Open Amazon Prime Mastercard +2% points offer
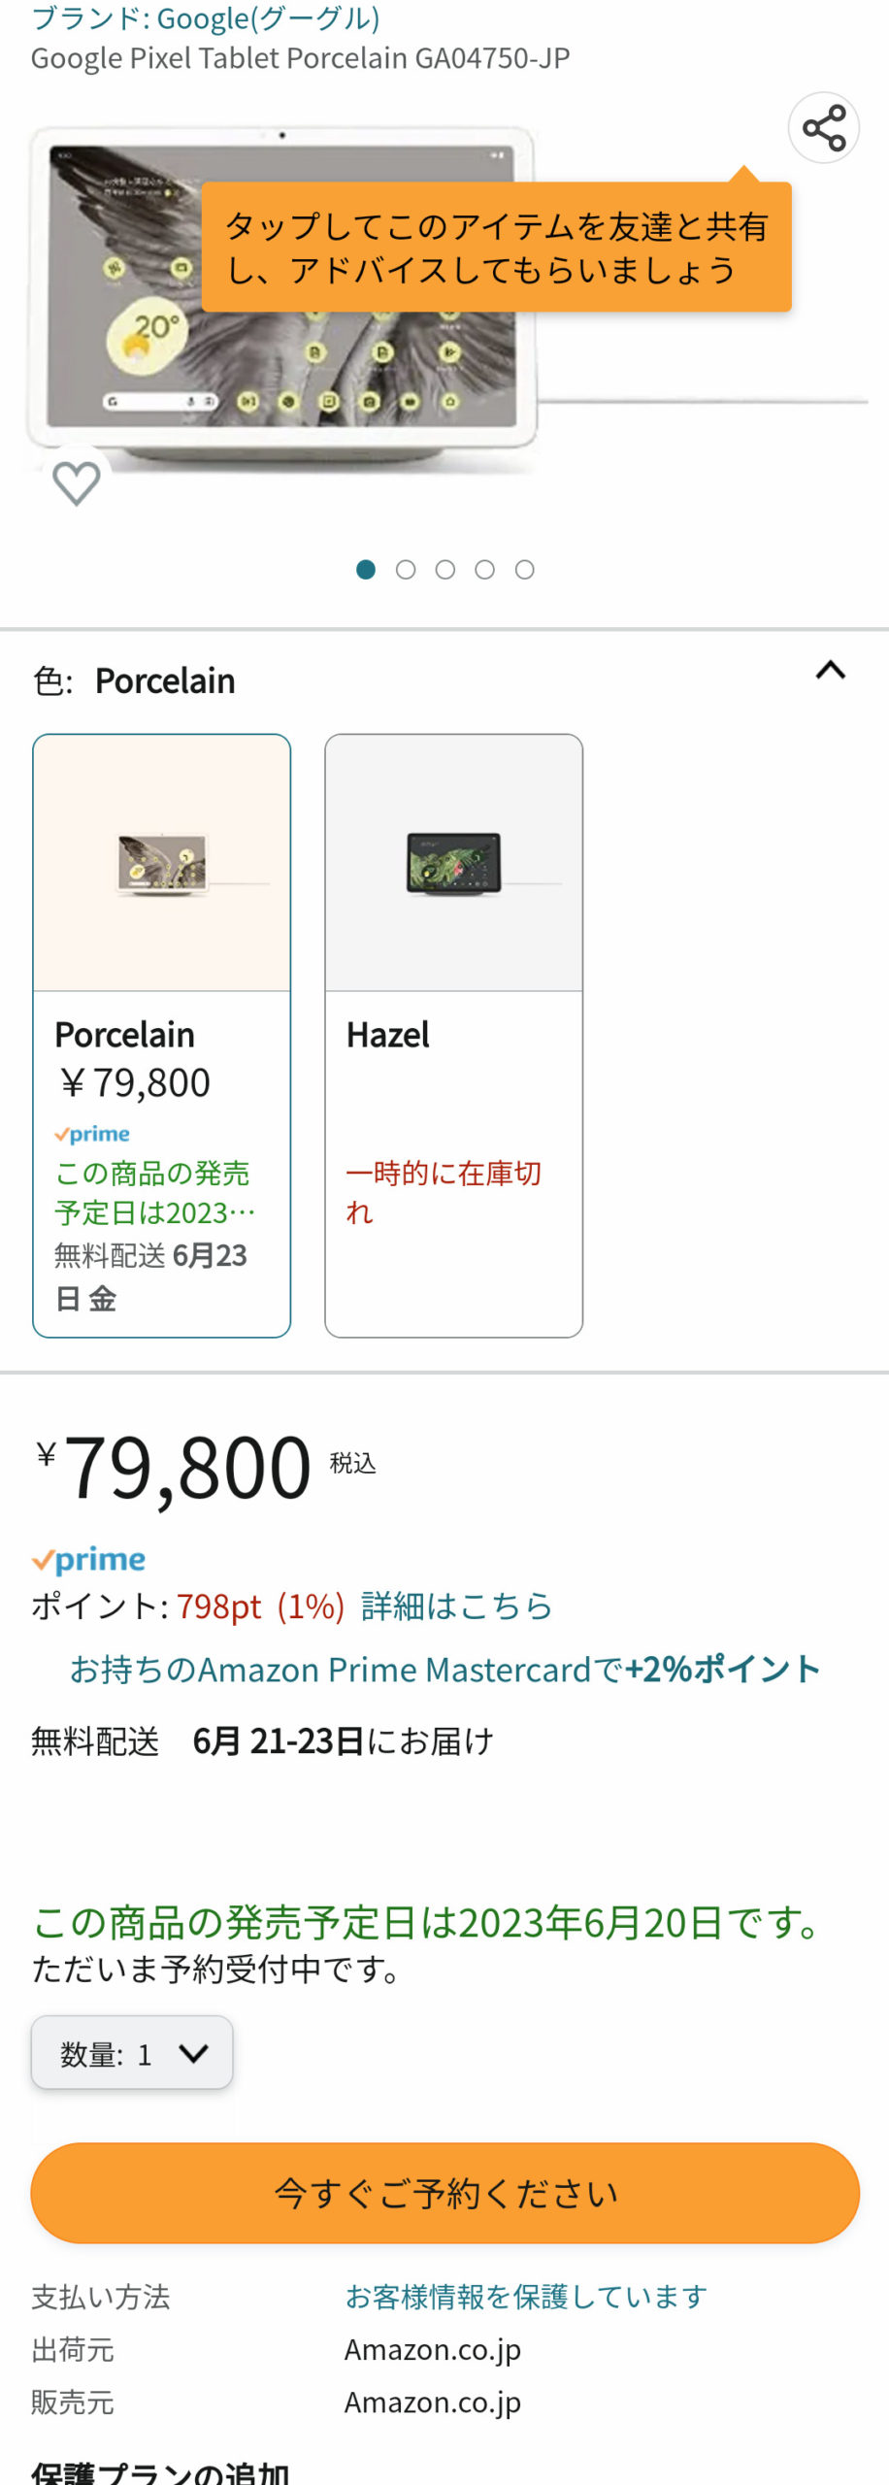The height and width of the screenshot is (2485, 889). 444,1670
